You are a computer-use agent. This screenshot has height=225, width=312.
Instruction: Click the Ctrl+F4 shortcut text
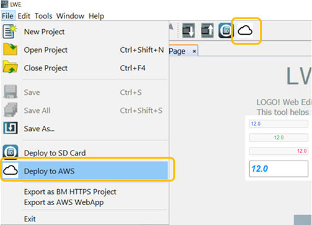point(133,68)
